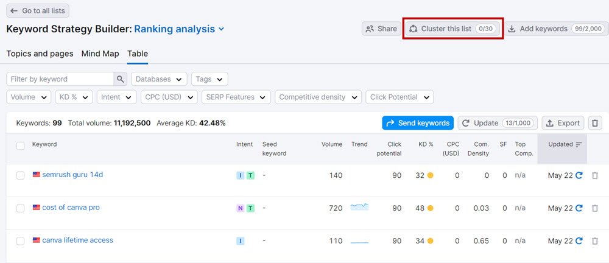Open the Databases filter dropdown
Viewport: 609px width, 263px height.
click(159, 79)
